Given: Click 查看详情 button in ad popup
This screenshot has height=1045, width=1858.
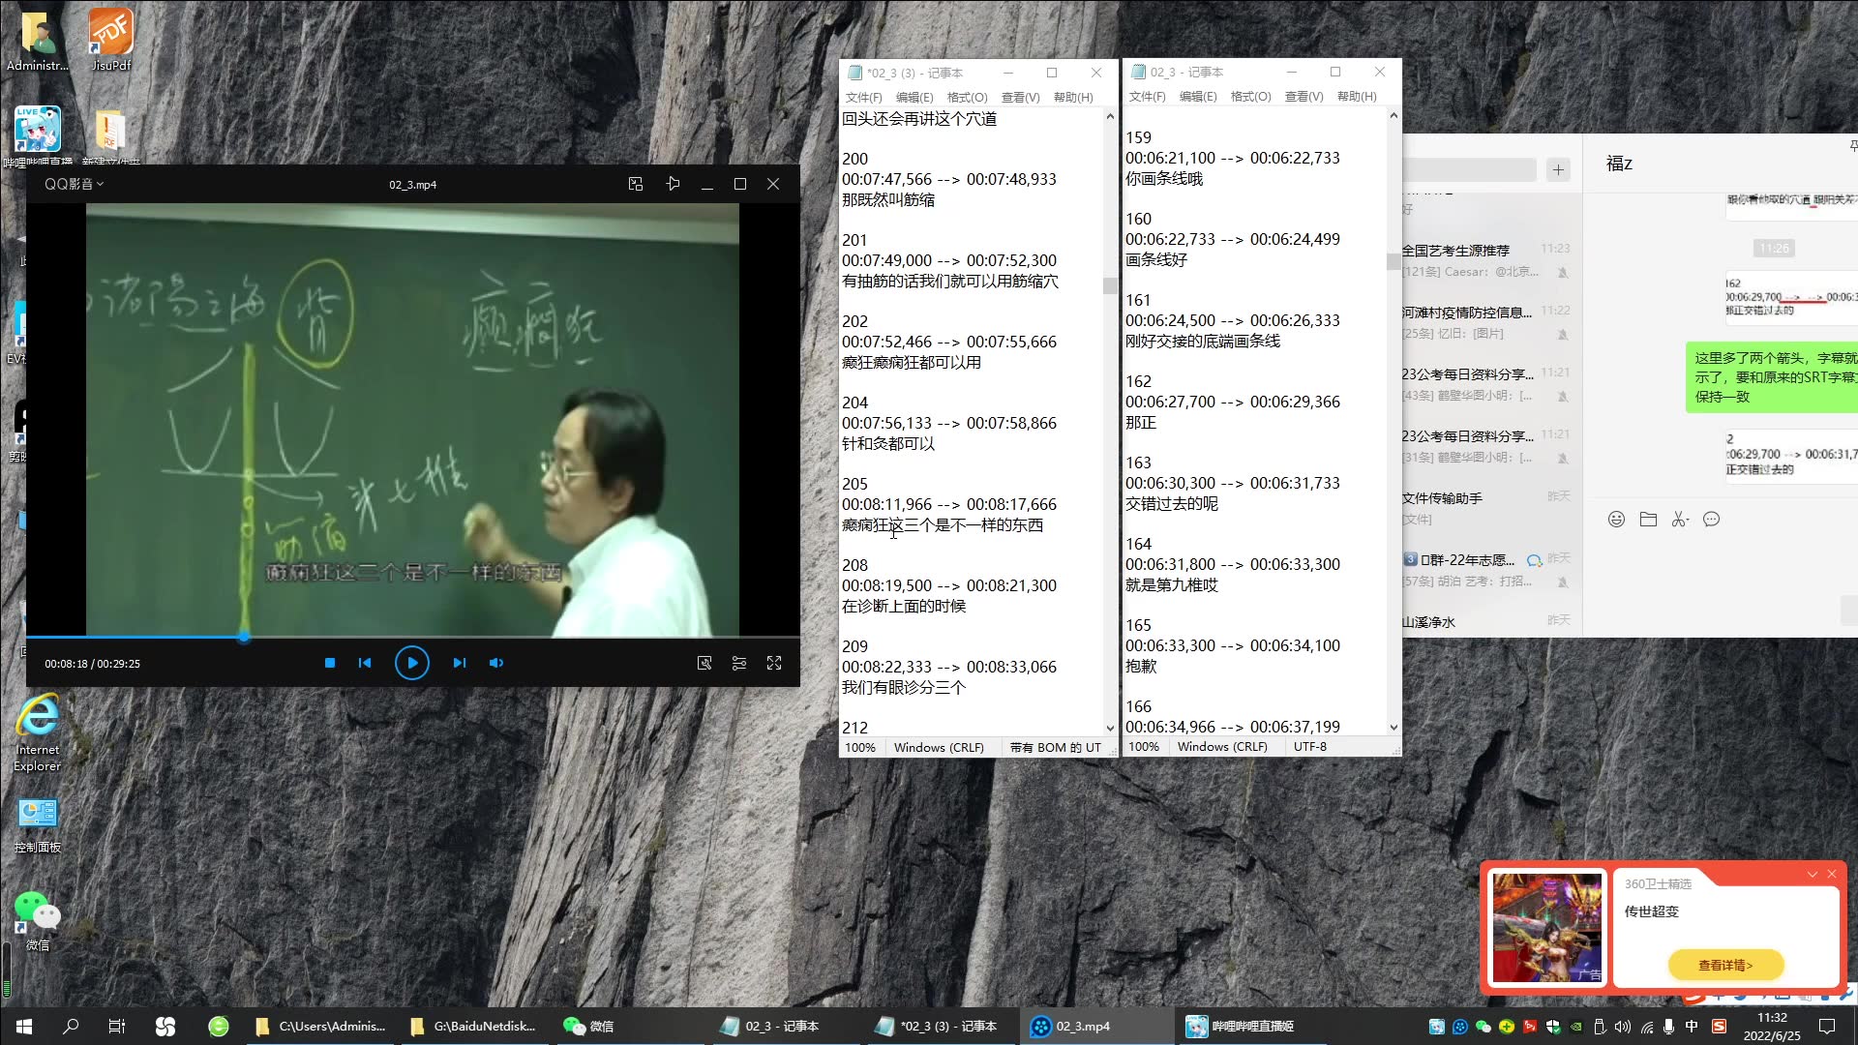Looking at the screenshot, I should click(1725, 965).
